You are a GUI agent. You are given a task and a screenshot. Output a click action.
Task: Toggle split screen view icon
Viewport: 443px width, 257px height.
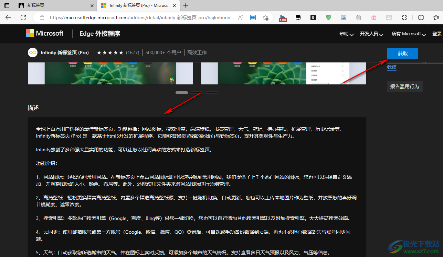coord(421,17)
